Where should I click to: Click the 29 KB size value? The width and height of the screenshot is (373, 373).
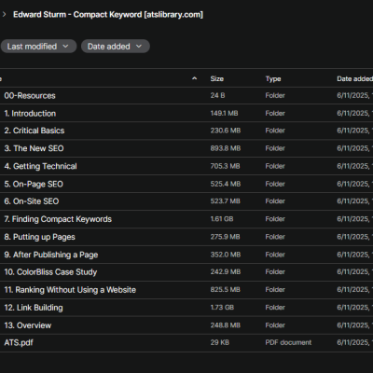pos(220,342)
